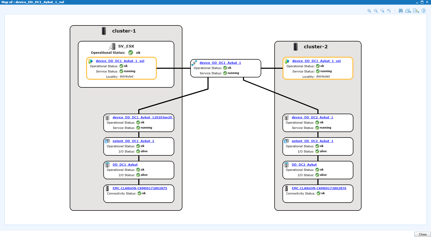Click virtual volume icon in cluster-1 node
Image resolution: width=431 pixels, height=237 pixels.
click(x=90, y=61)
